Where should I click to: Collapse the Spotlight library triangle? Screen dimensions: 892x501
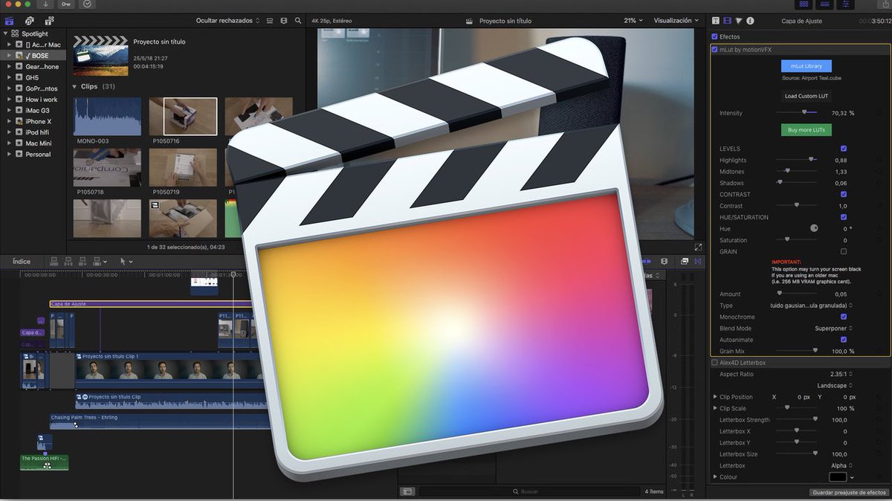6,33
